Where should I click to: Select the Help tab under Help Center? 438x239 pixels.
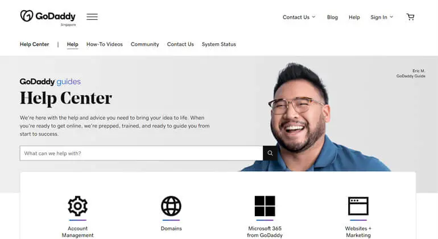coord(72,44)
